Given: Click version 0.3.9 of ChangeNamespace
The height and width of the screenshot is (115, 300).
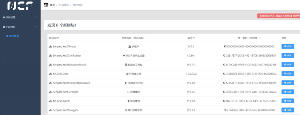Looking at the screenshot, I should (192, 83).
